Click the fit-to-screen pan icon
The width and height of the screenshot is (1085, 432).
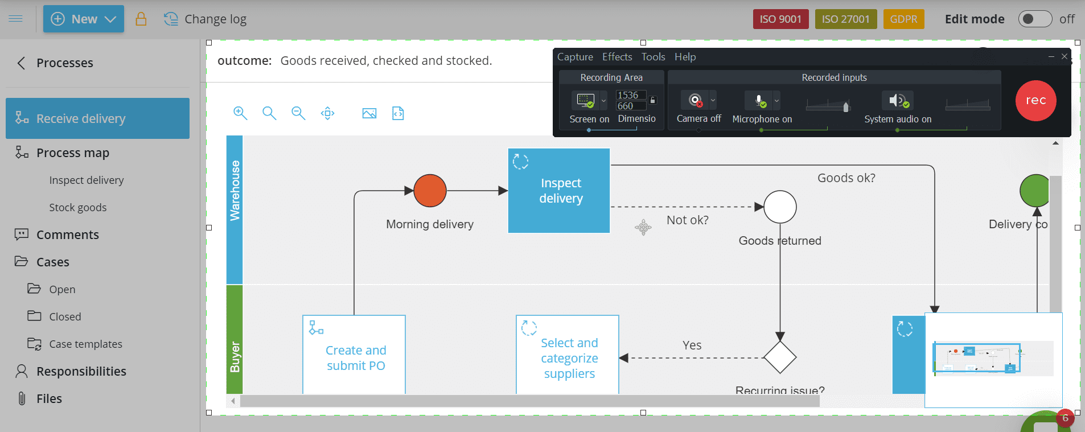coord(327,113)
